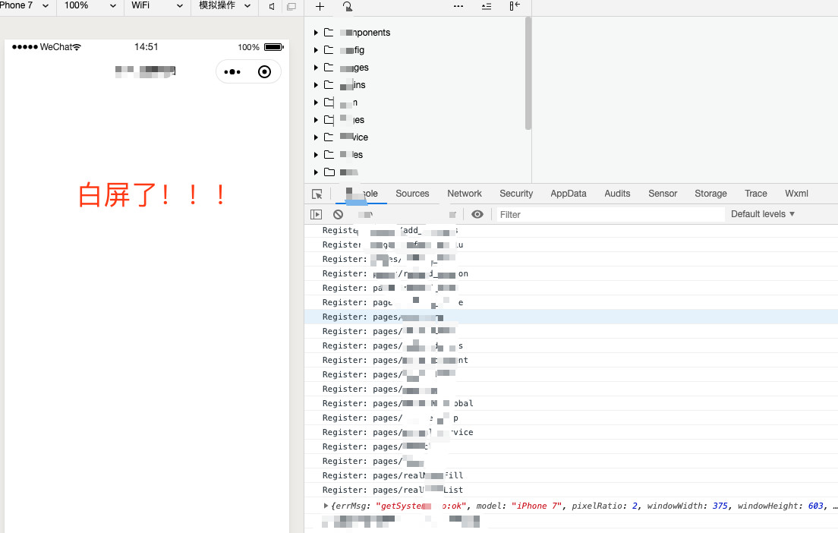Click the file tree vertical scrollbar
838x533 pixels.
(528, 74)
